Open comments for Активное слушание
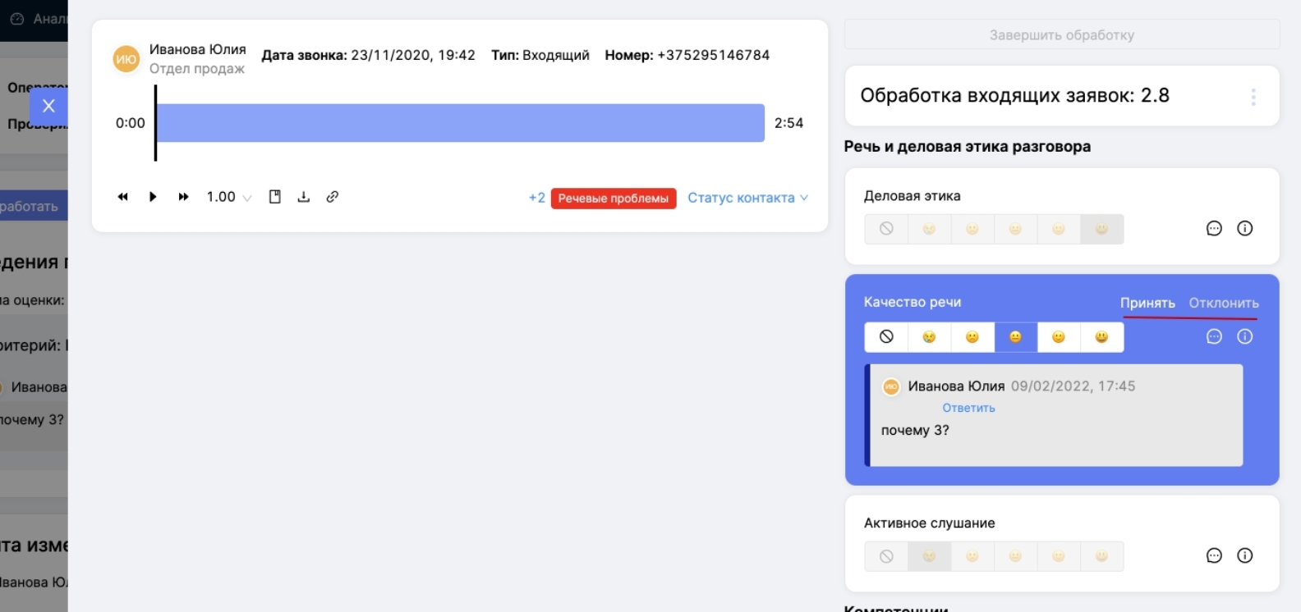The height and width of the screenshot is (612, 1301). [1214, 556]
